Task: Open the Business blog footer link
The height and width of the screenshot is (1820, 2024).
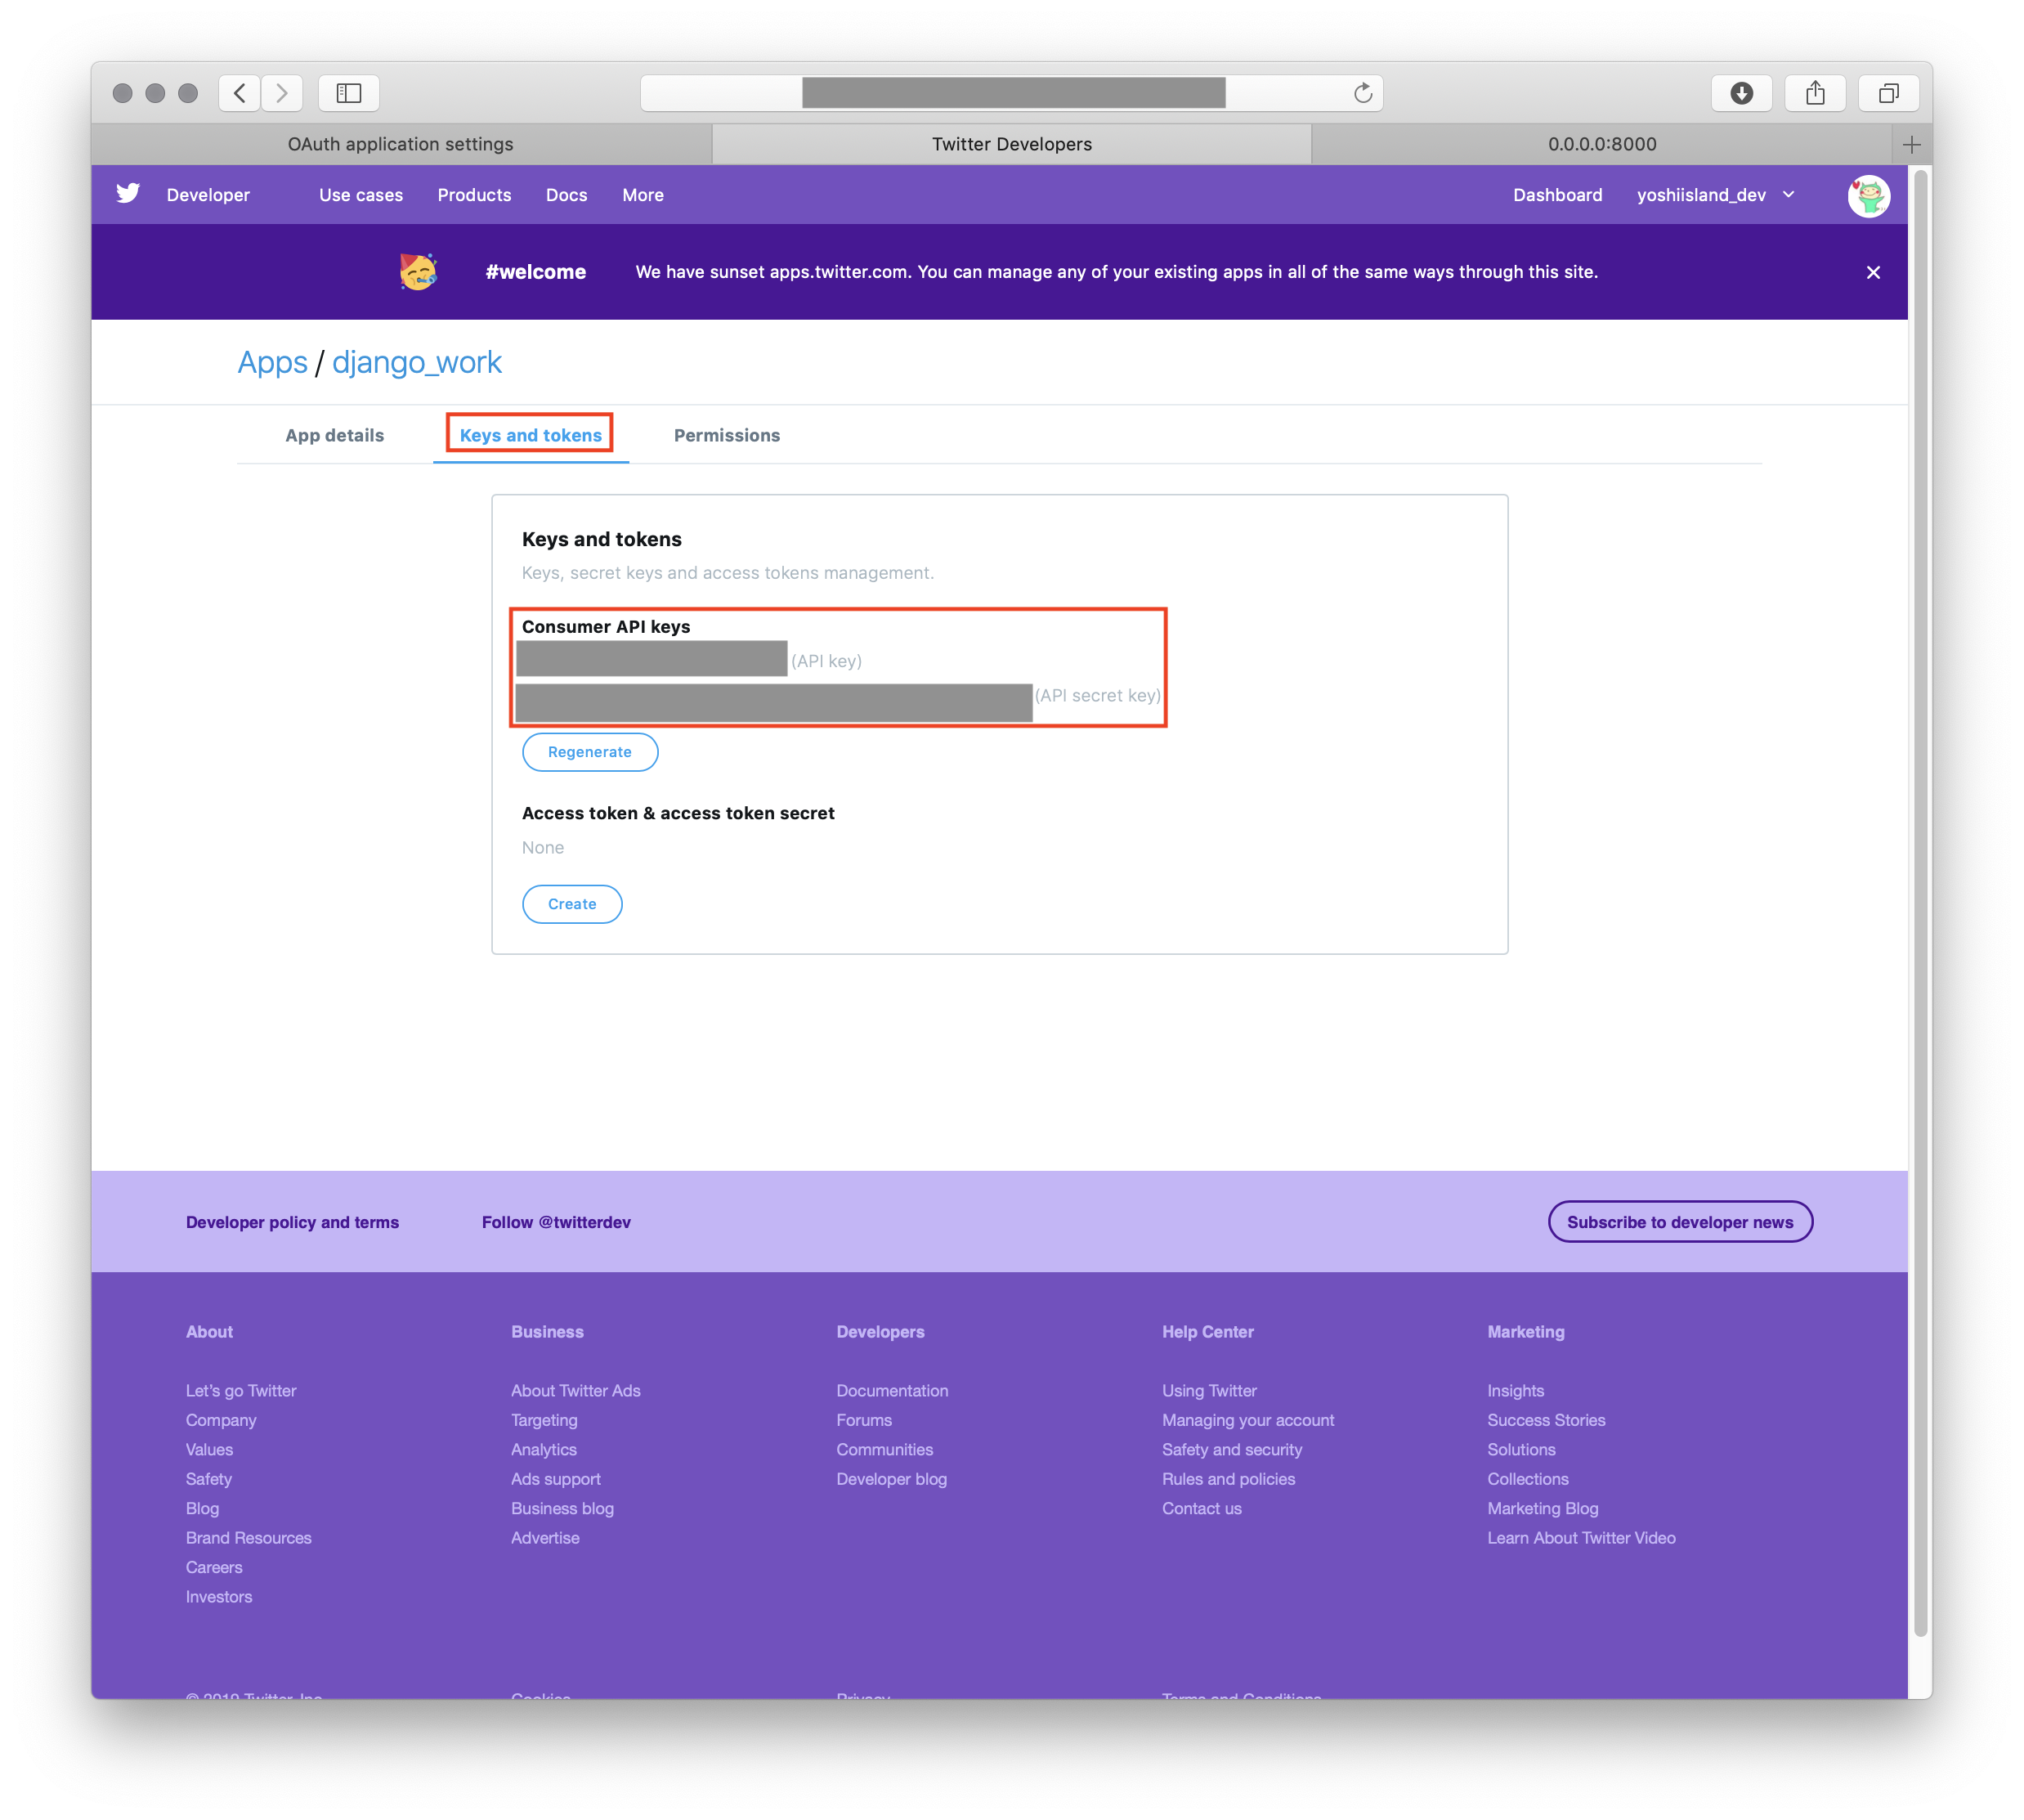Action: [x=562, y=1508]
